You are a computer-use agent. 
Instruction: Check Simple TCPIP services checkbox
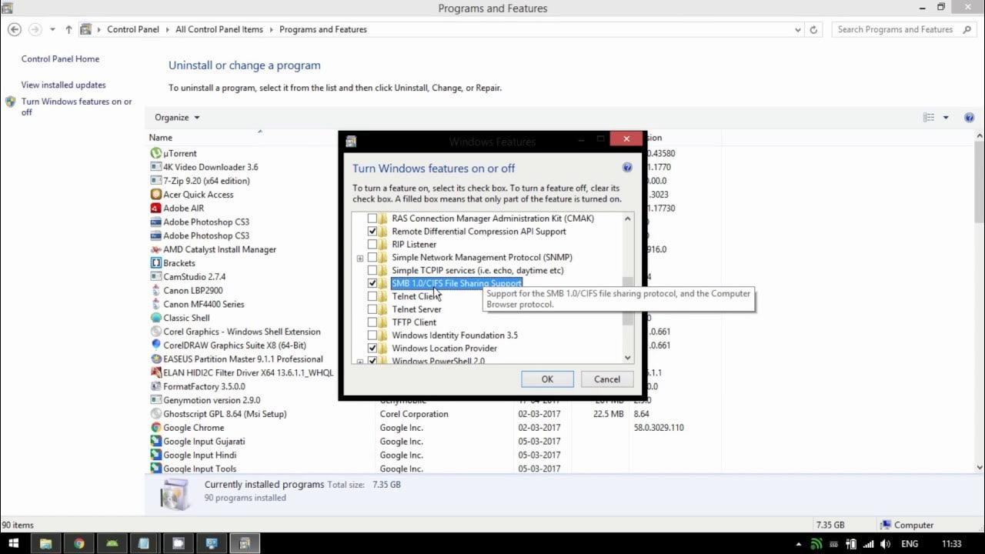[x=372, y=271]
